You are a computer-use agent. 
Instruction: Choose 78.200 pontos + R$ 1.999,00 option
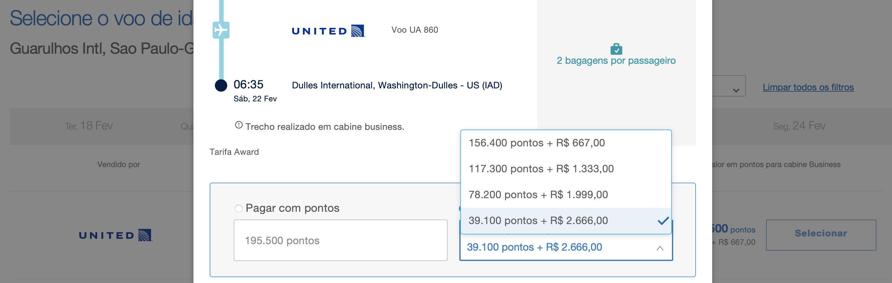tap(566, 195)
